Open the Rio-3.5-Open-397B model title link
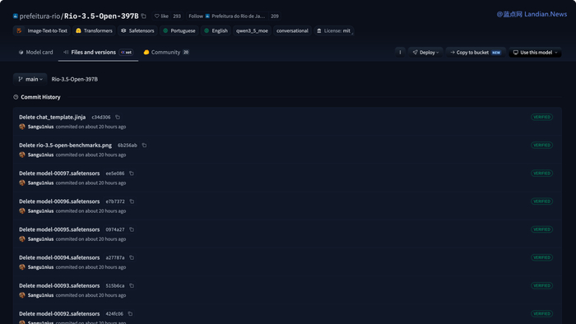The image size is (576, 324). click(x=101, y=16)
